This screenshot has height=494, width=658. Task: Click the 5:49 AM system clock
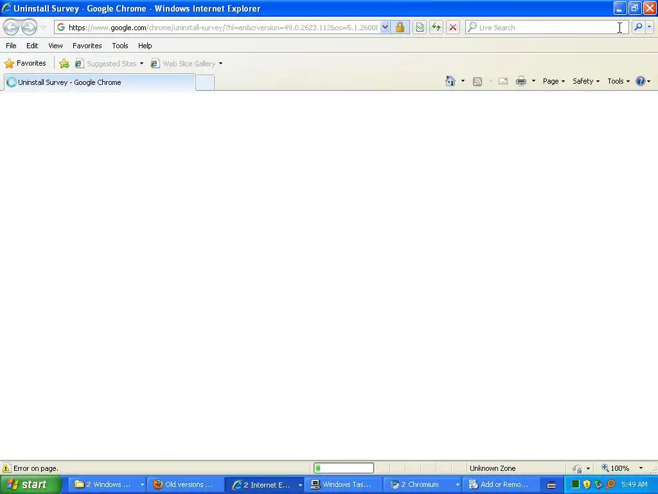[634, 485]
